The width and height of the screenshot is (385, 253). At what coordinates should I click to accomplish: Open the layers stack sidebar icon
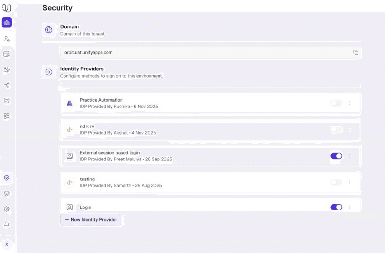tap(7, 193)
